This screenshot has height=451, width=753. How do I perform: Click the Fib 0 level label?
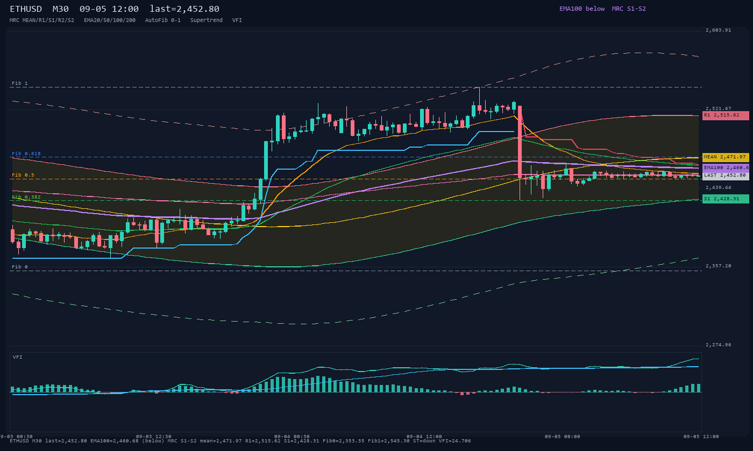click(x=20, y=267)
